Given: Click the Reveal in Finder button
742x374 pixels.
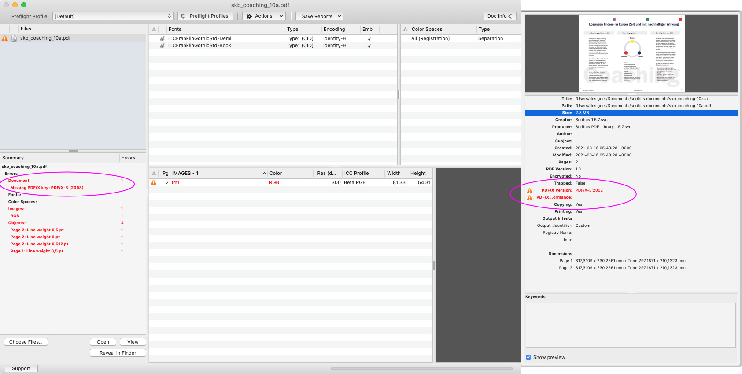Looking at the screenshot, I should tap(118, 353).
